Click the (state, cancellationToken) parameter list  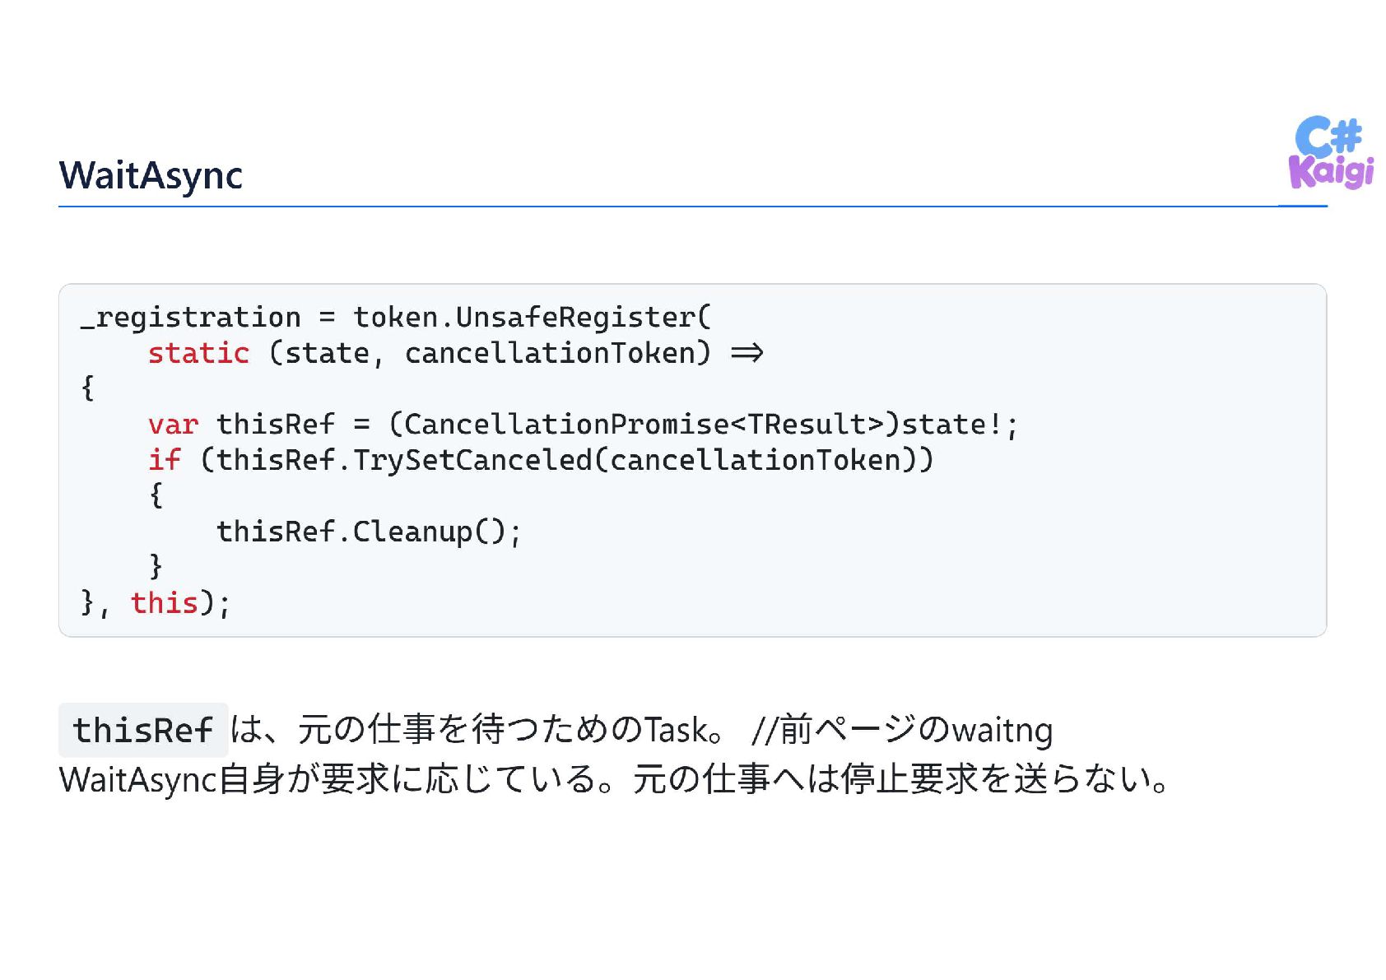(x=490, y=353)
